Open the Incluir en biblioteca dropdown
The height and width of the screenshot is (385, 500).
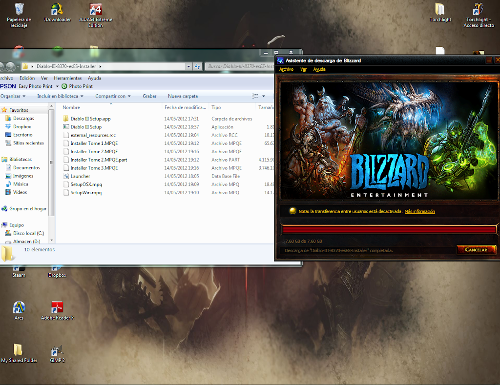[60, 96]
